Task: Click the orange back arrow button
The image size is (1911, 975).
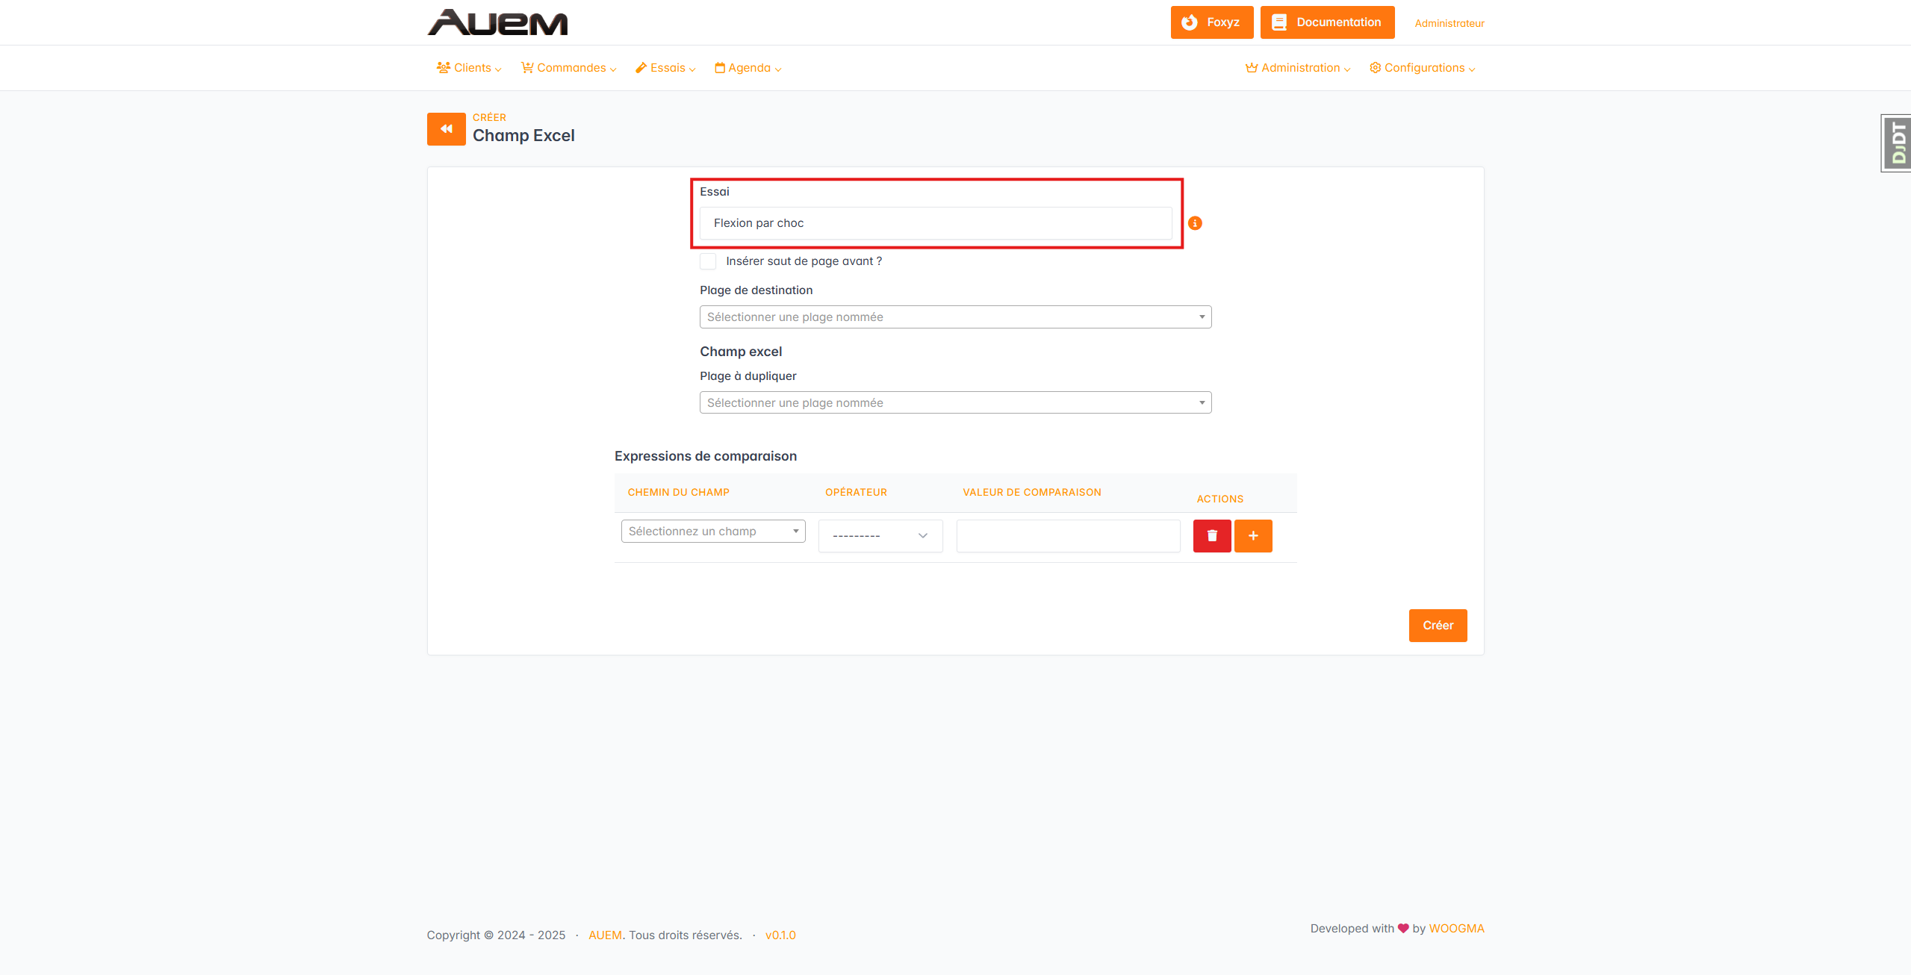Action: (446, 129)
